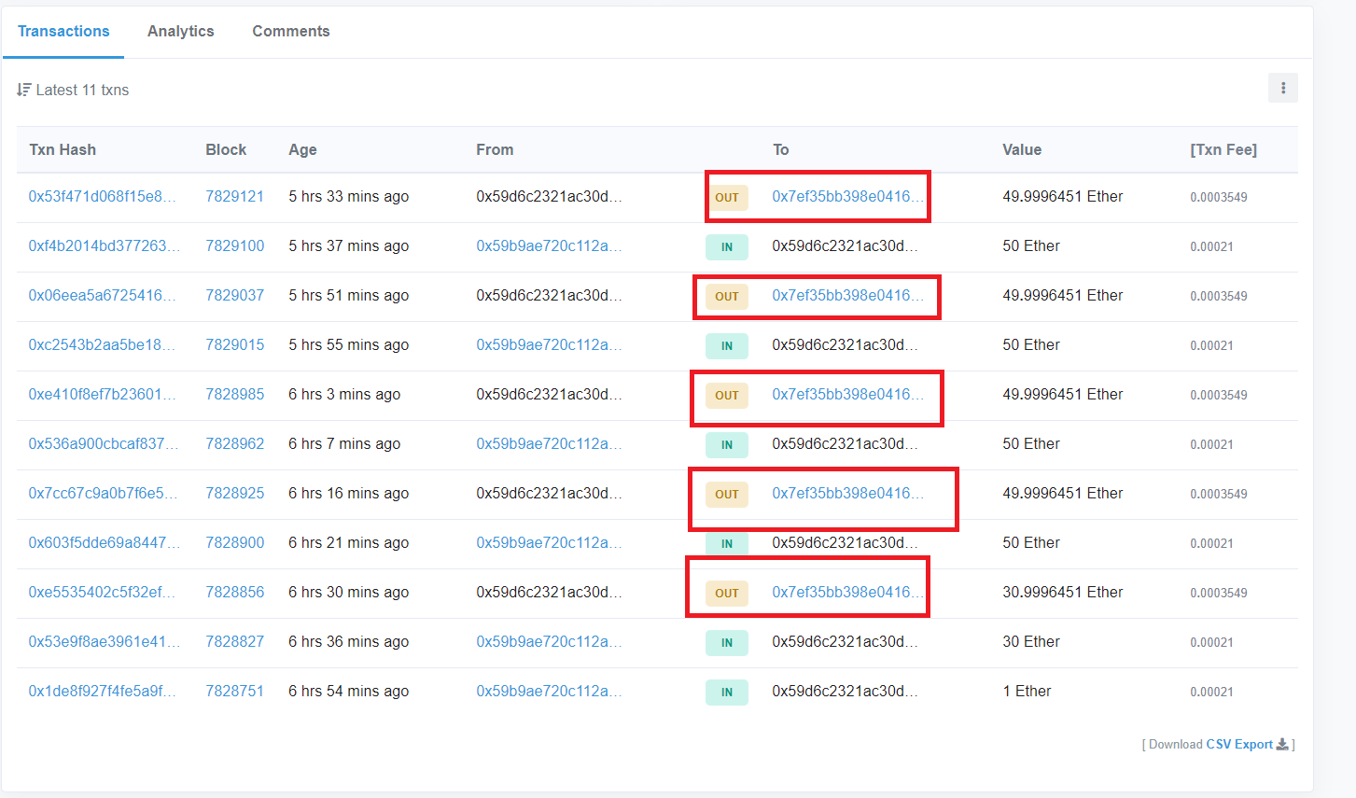
Task: Select the 30.9996451 Ether value
Action: click(x=1063, y=592)
